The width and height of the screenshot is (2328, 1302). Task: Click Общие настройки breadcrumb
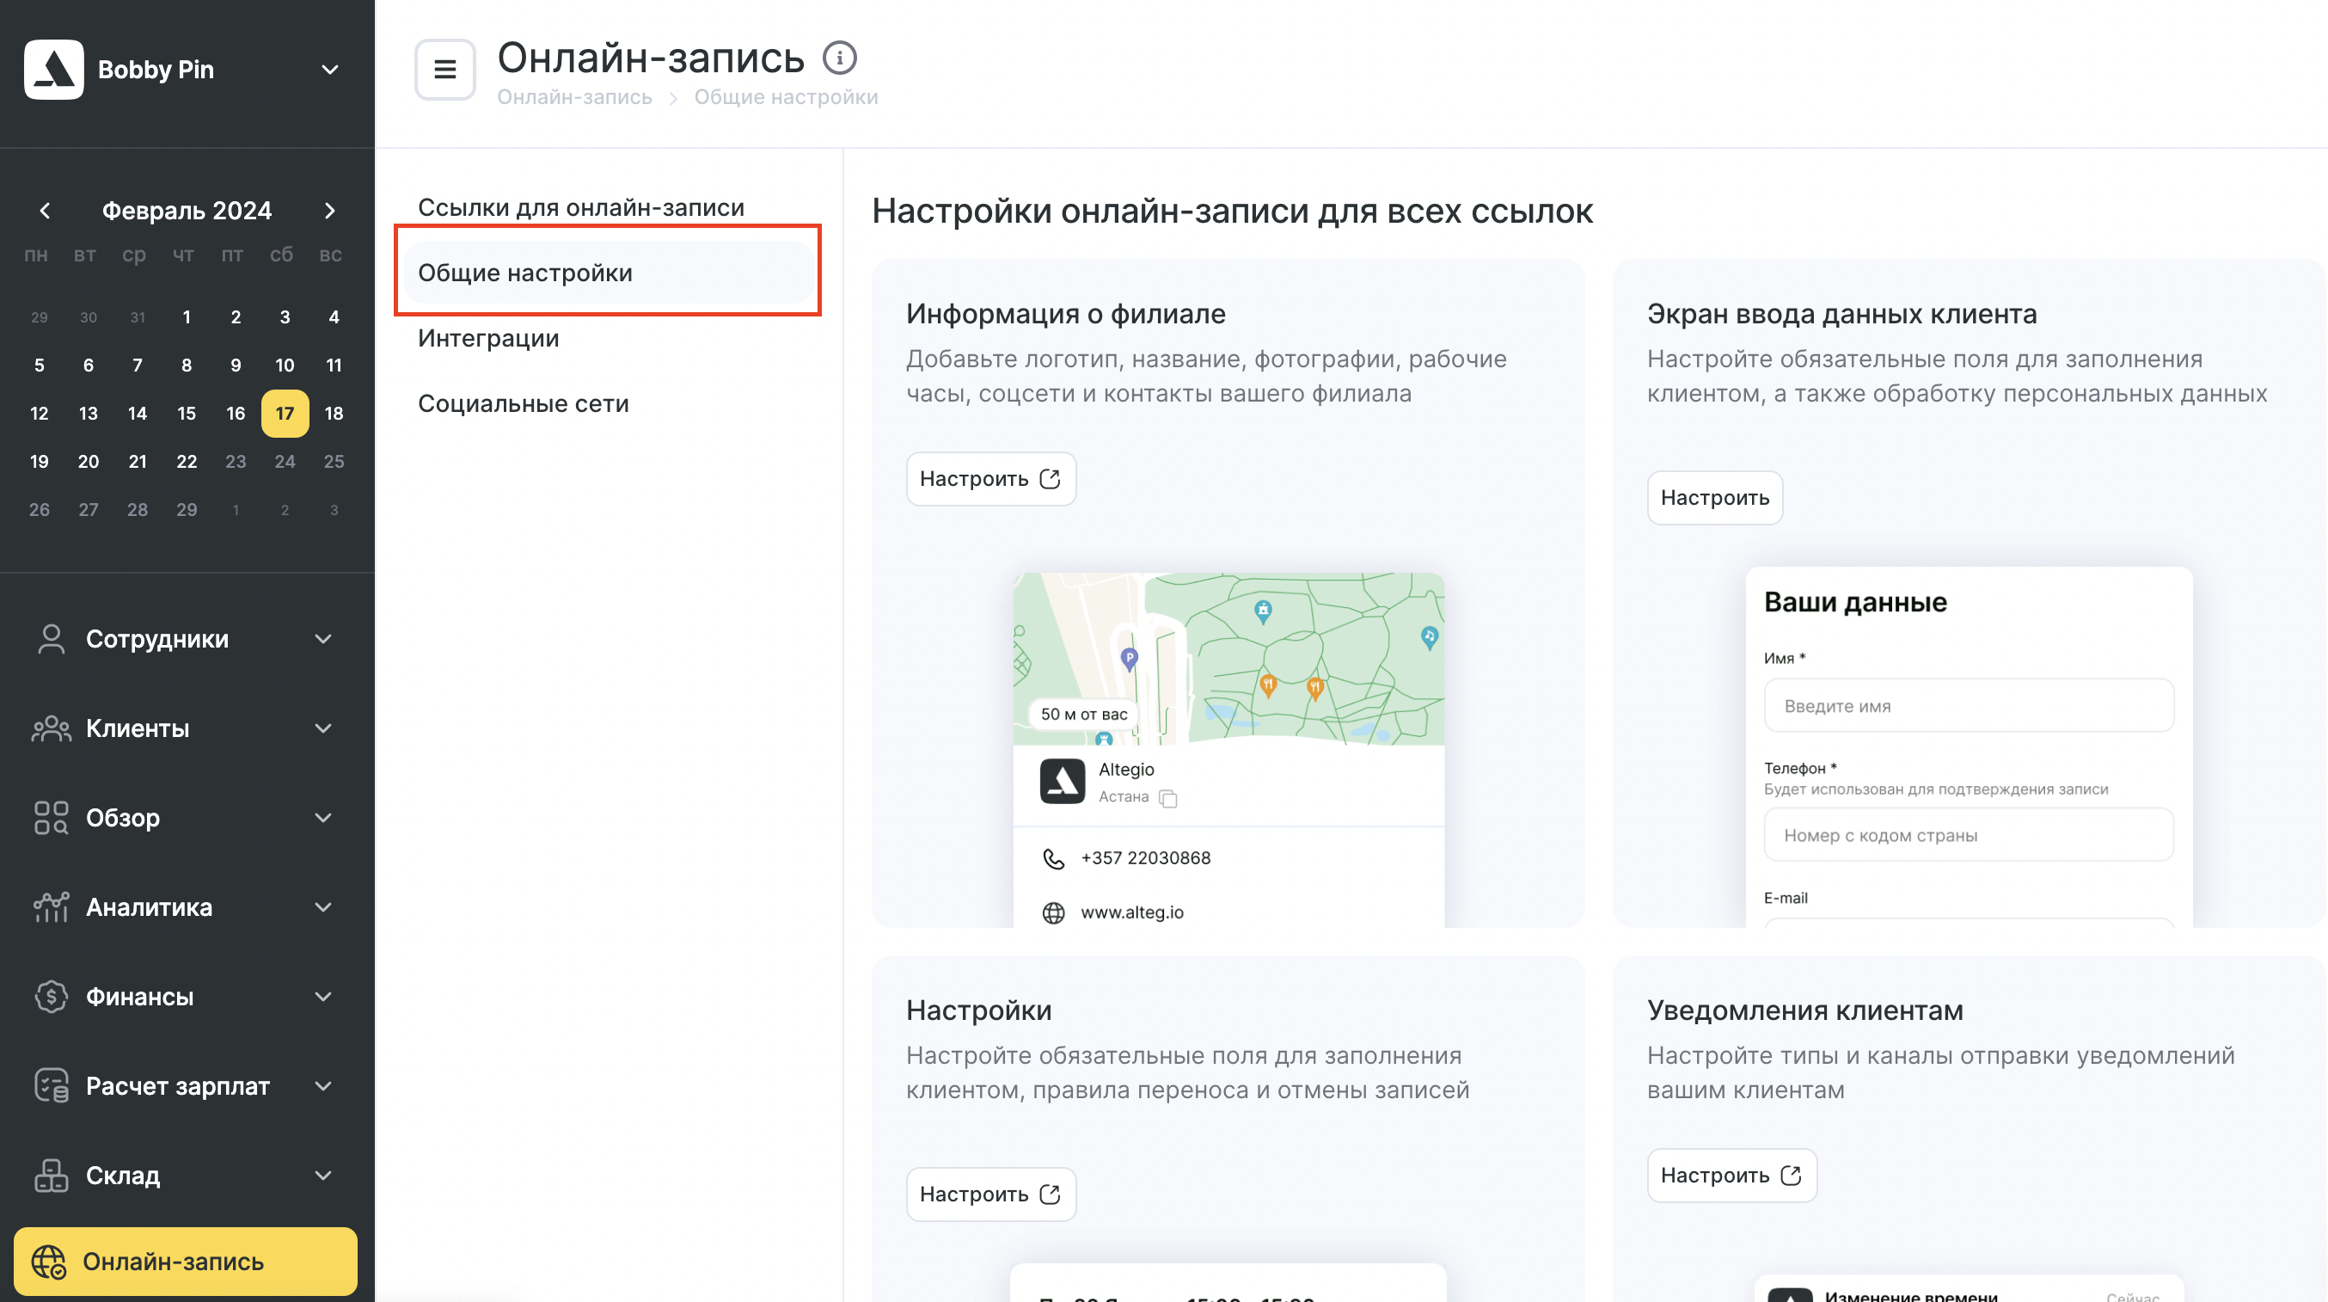(786, 96)
